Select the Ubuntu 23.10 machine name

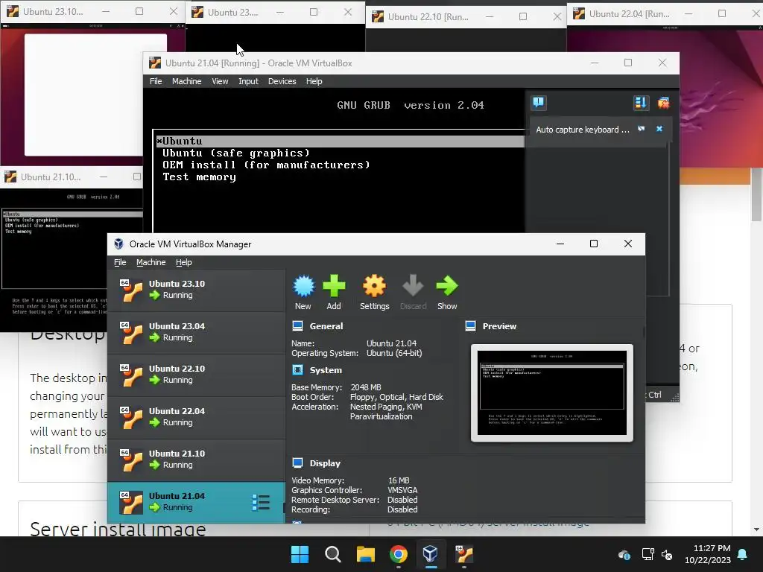tap(177, 284)
